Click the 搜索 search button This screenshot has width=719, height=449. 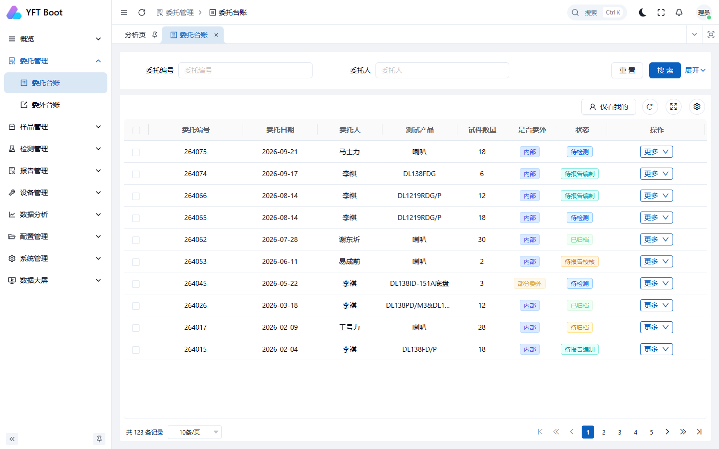coord(665,70)
